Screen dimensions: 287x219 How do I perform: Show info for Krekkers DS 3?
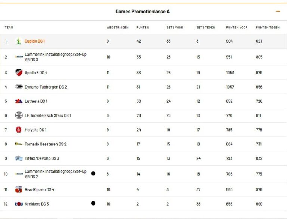point(93,203)
